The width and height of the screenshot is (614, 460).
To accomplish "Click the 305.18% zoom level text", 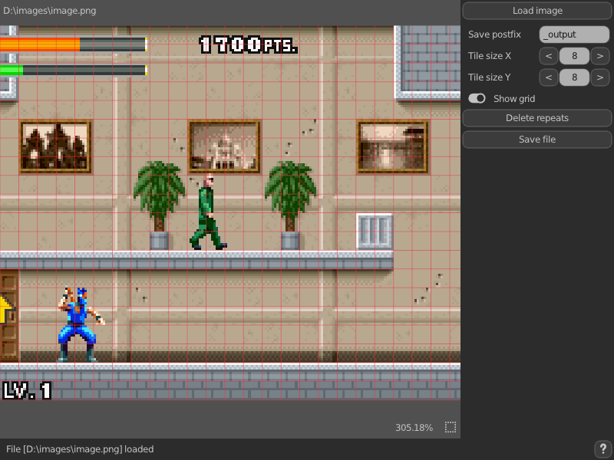I will 414,428.
